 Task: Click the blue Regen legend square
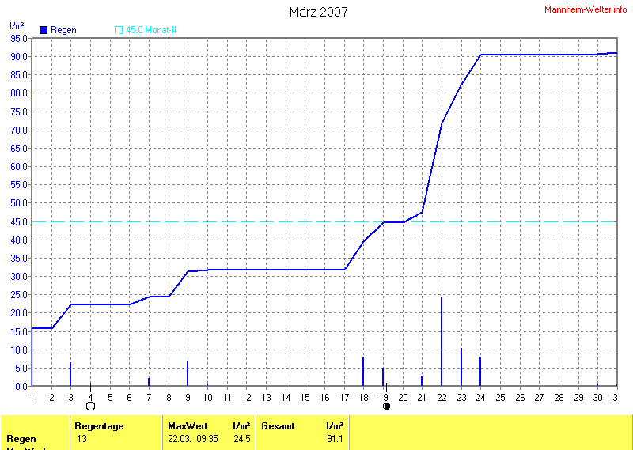[44, 30]
